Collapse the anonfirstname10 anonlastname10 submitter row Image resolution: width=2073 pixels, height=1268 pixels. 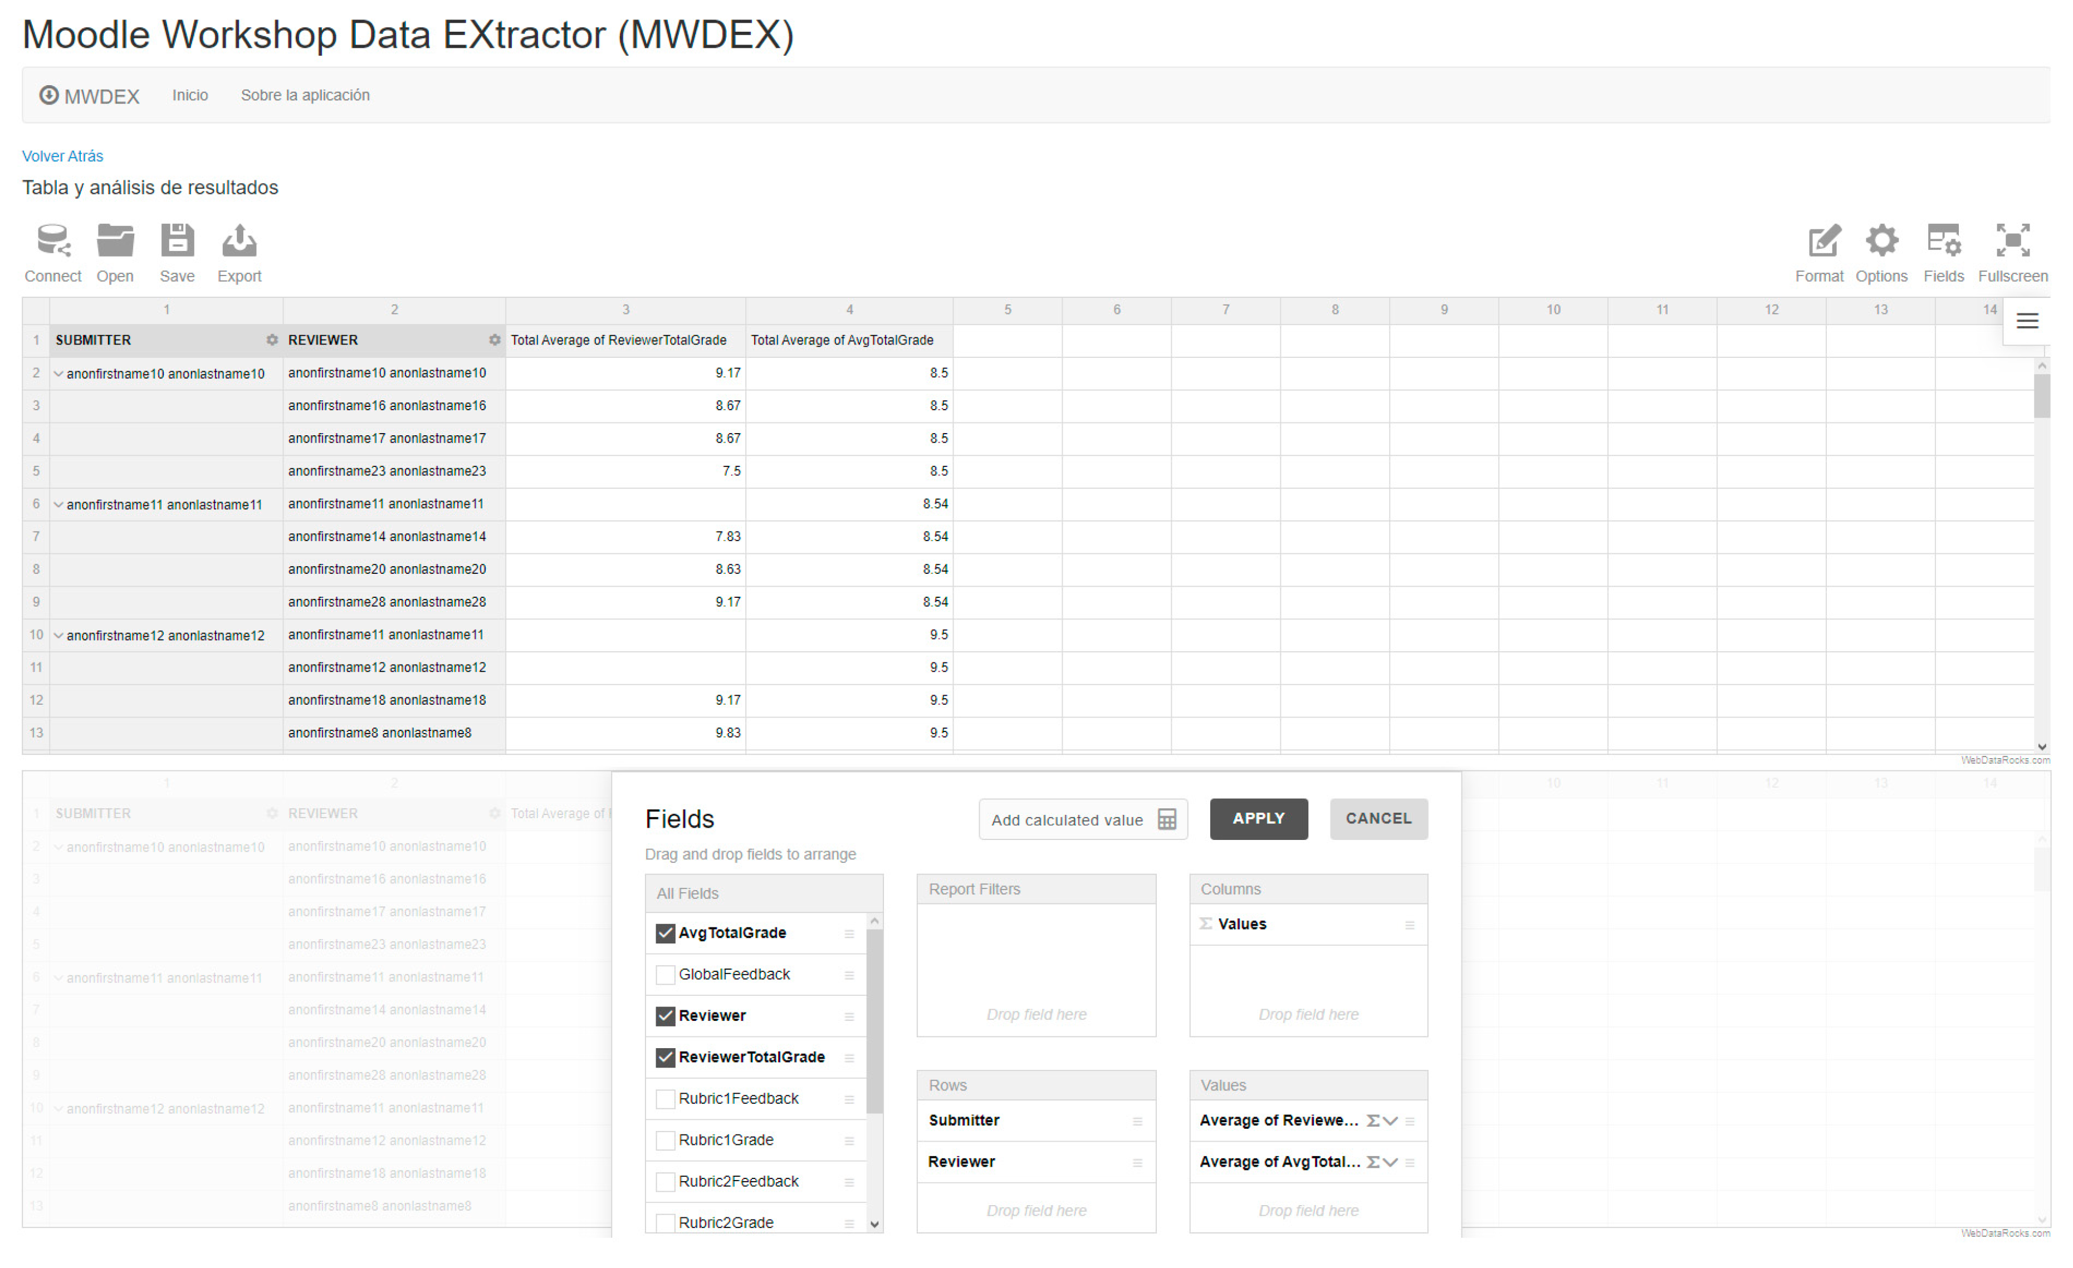click(x=59, y=374)
